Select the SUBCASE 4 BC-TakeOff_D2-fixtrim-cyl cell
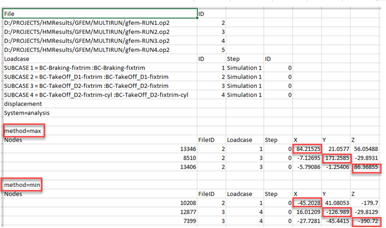The height and width of the screenshot is (228, 386). click(100, 95)
